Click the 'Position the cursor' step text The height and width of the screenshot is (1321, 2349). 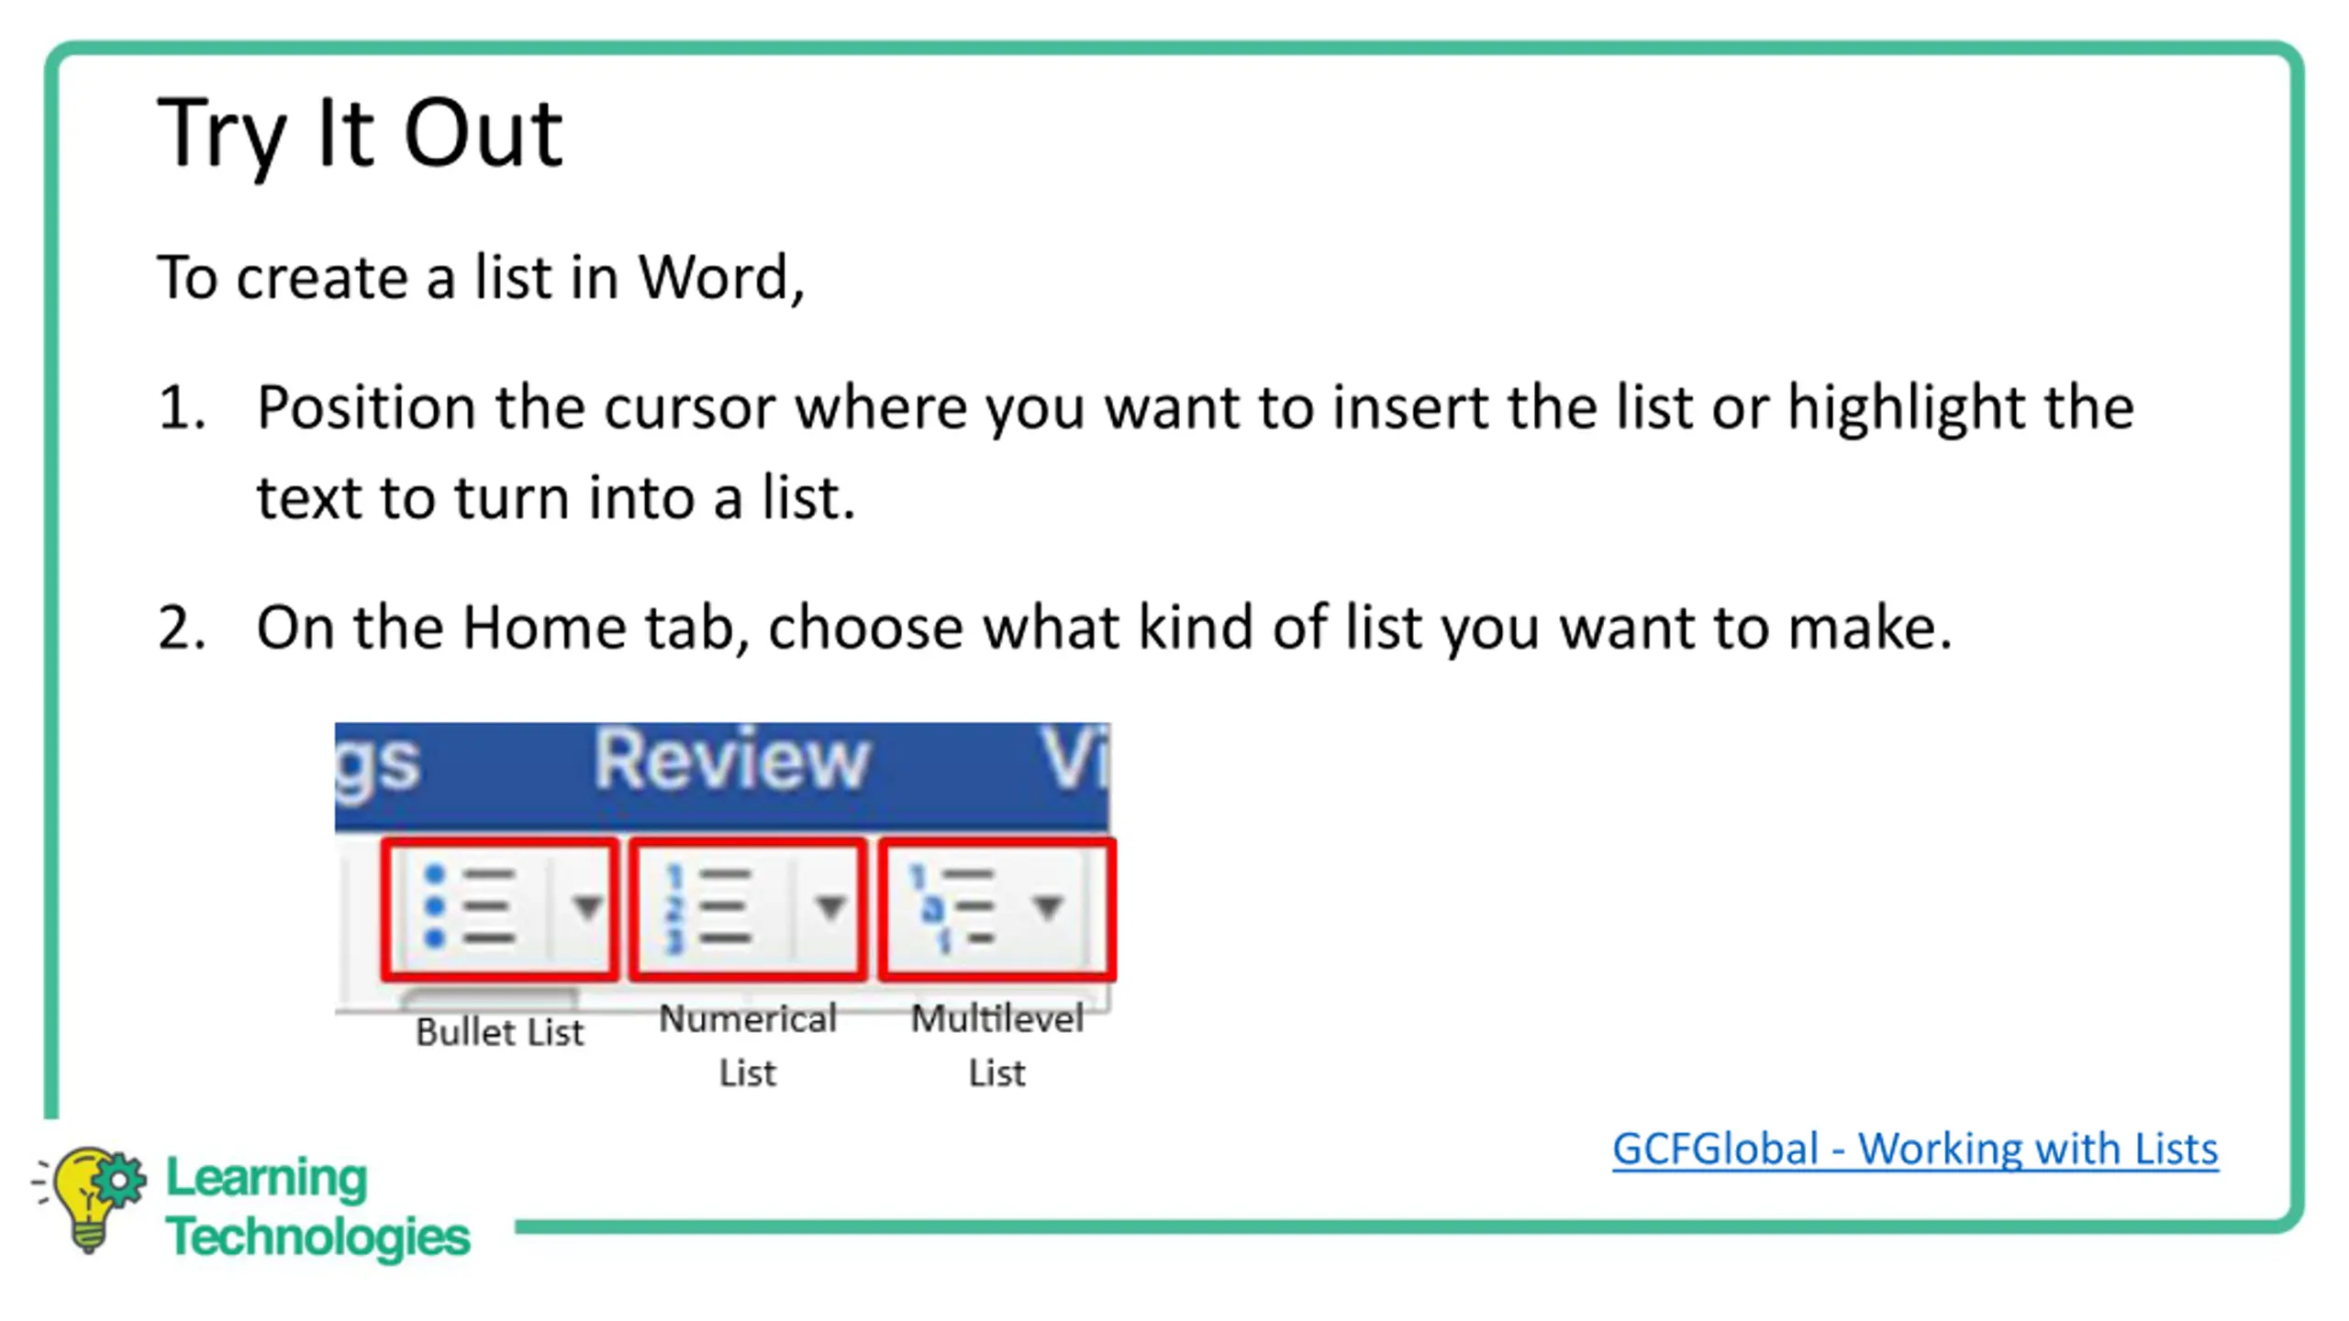point(1196,451)
